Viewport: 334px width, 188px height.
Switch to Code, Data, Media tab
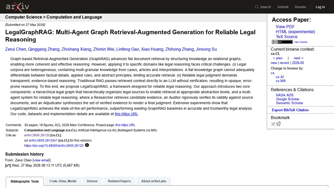tap(63, 181)
